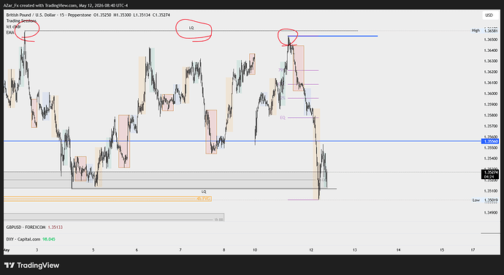Screen dimensions: 504x275
Task: Click the 1.35700 price scale label
Action: (491, 126)
